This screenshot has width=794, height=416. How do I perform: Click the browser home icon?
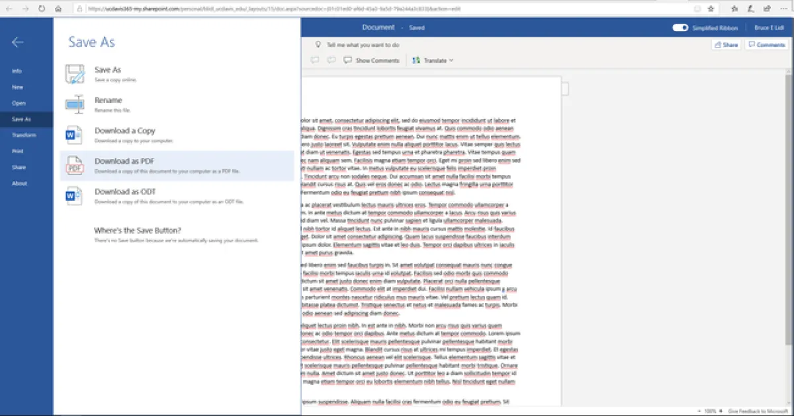tap(59, 9)
